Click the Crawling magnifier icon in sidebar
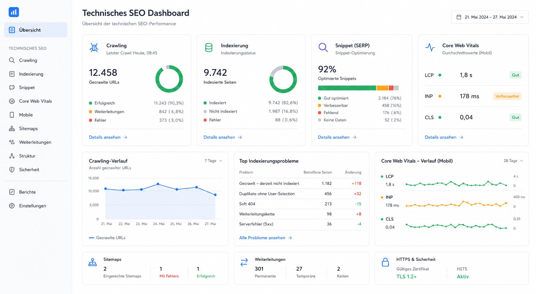The height and width of the screenshot is (294, 536). [x=12, y=60]
